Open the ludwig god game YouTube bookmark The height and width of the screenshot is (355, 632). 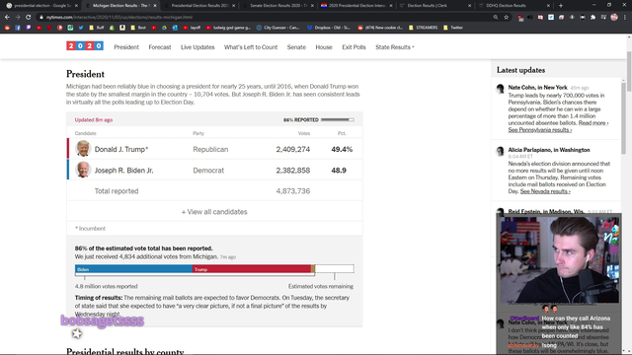pos(228,28)
